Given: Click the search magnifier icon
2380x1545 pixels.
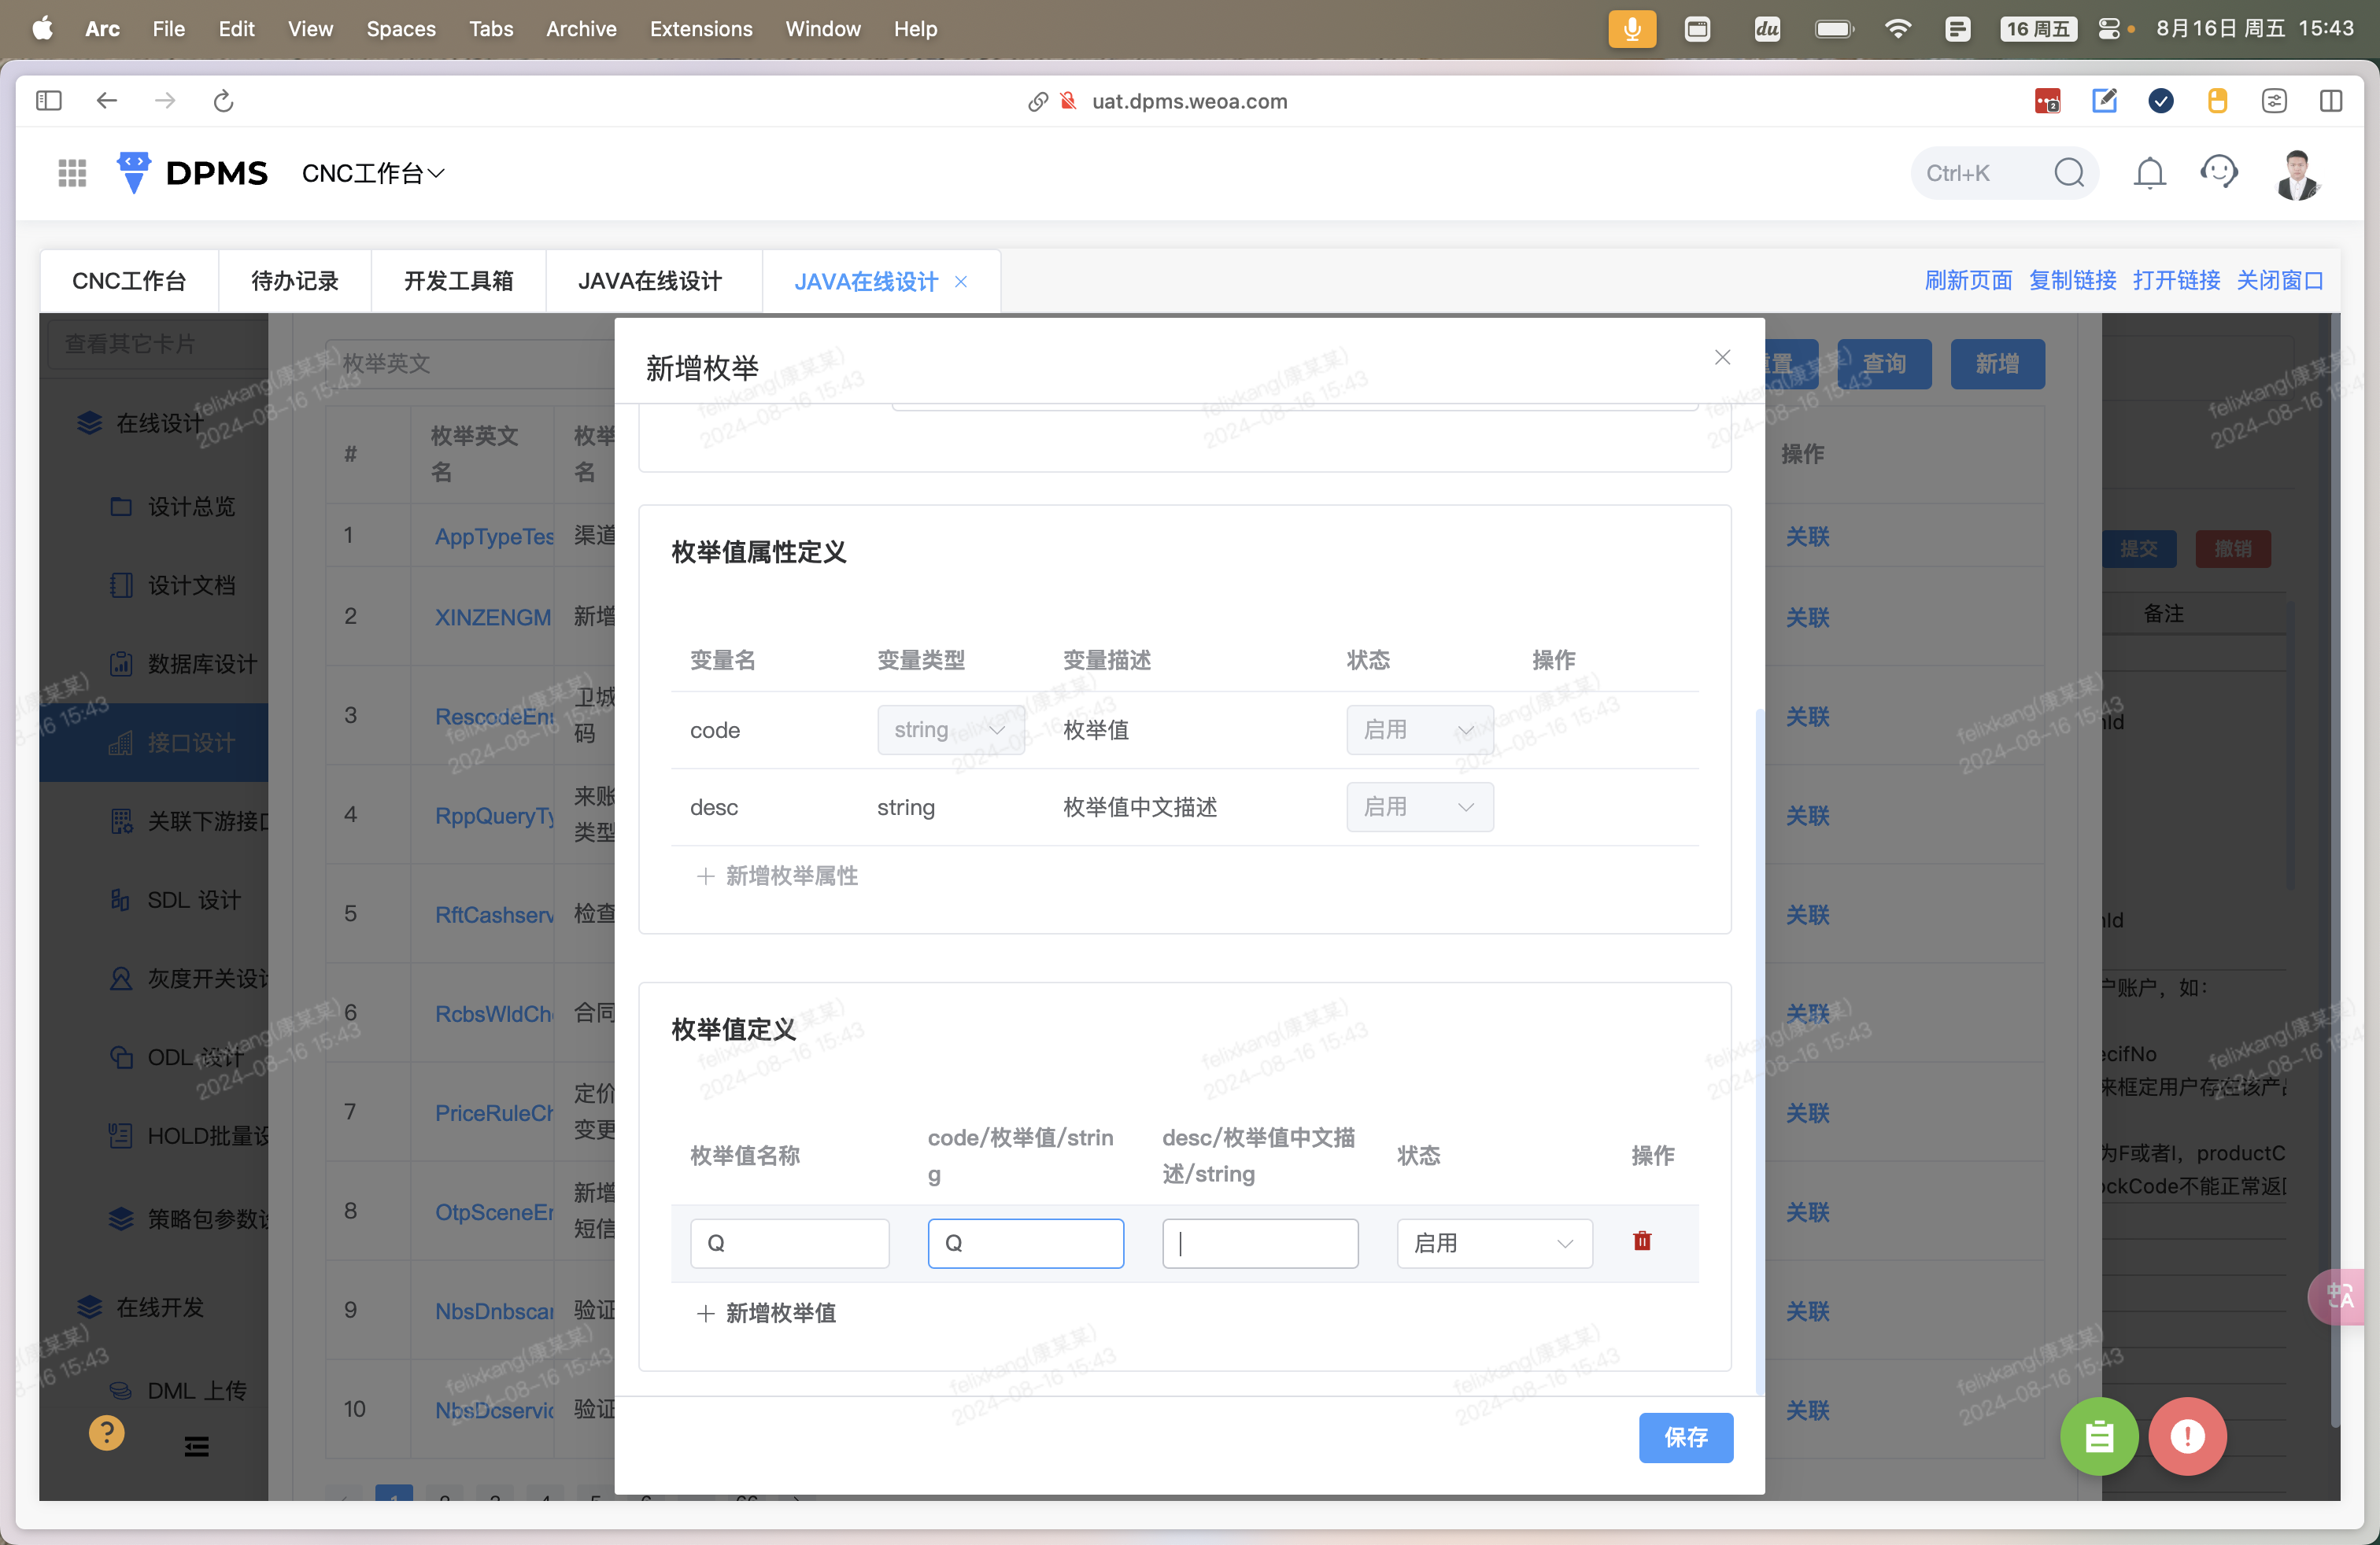Looking at the screenshot, I should pos(2069,173).
